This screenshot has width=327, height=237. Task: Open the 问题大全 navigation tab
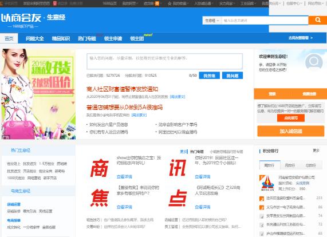pyautogui.click(x=35, y=38)
